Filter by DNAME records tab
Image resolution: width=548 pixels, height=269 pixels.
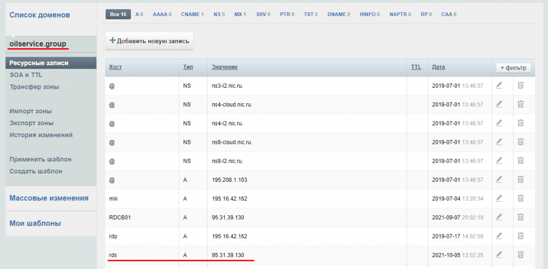click(339, 14)
